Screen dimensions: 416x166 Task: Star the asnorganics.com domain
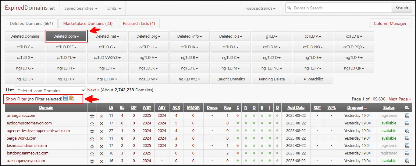[x=92, y=116]
